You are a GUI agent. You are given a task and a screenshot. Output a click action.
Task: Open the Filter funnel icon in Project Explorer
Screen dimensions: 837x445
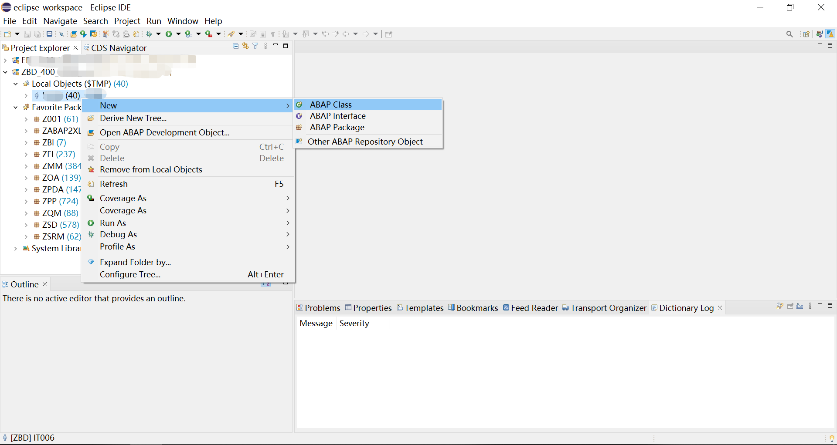[x=255, y=46]
